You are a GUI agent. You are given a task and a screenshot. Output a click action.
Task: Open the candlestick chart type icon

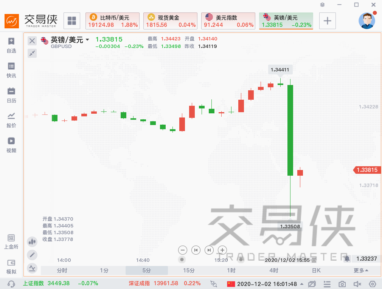[x=32, y=242]
